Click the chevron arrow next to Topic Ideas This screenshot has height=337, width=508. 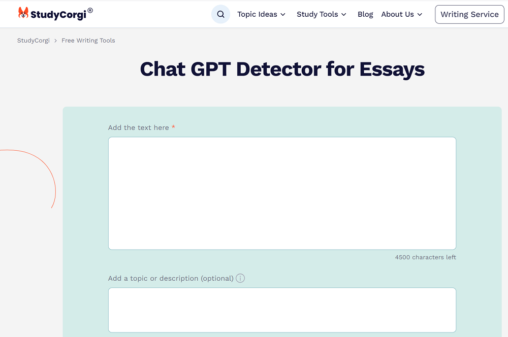[283, 15]
